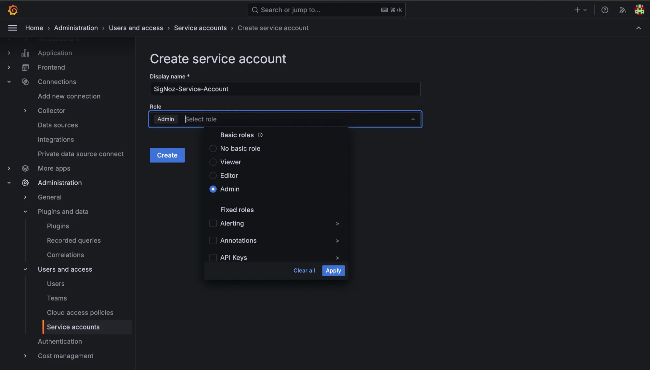Click the Application bar chart icon
This screenshot has height=370, width=650.
(x=25, y=53)
